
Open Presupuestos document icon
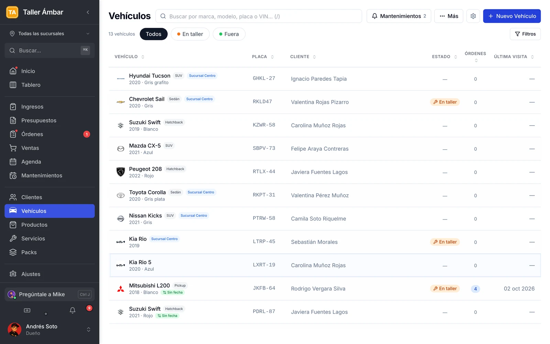(13, 120)
